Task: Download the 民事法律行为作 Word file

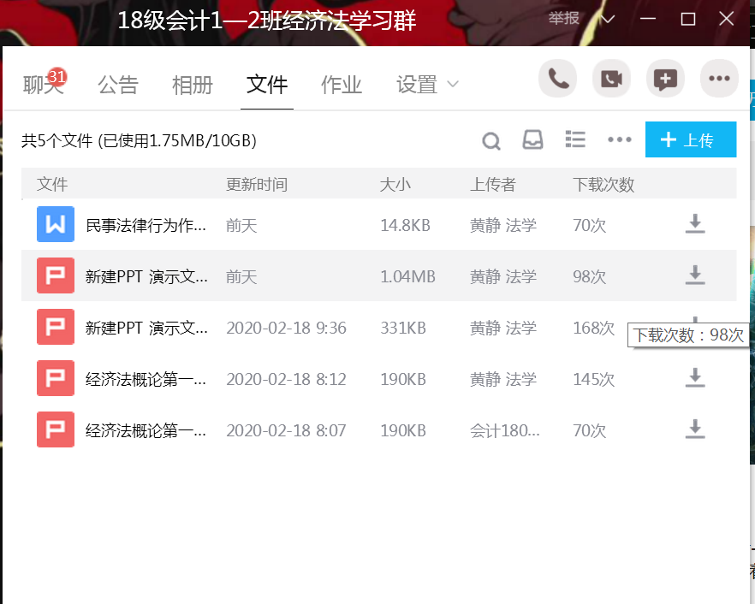Action: tap(695, 225)
